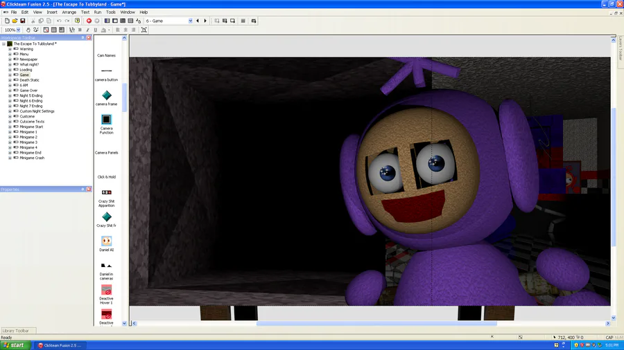Expand the Warning frame node

(x=10, y=49)
